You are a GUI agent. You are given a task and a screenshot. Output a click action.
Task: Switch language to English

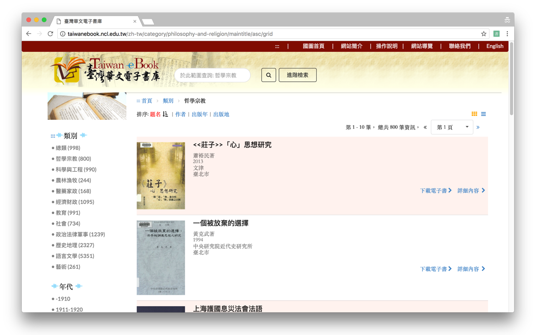pos(495,46)
